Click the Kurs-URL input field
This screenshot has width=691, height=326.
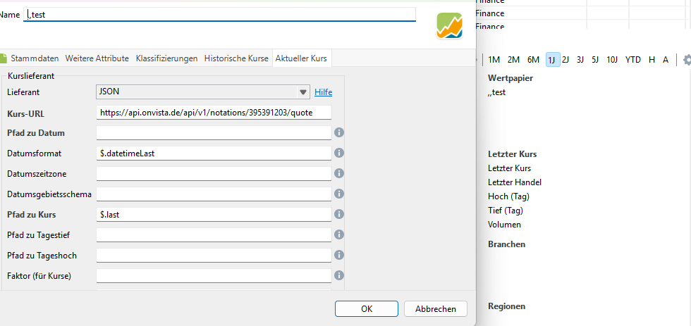click(214, 113)
